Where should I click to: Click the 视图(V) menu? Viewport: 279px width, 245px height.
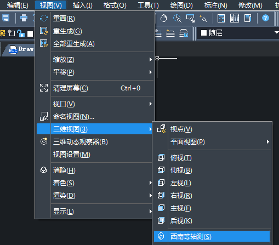pos(50,5)
